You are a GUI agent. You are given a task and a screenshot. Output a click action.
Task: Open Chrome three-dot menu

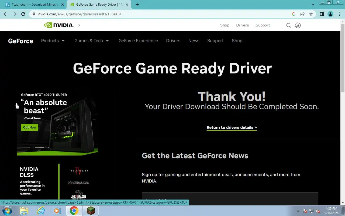(x=339, y=14)
